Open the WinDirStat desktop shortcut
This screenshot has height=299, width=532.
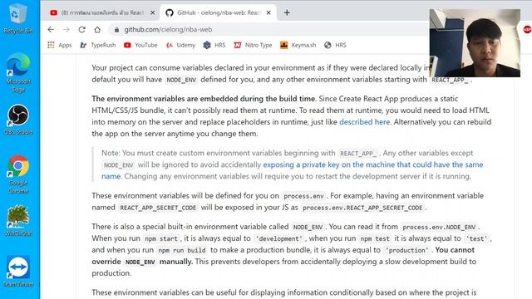pos(18,221)
